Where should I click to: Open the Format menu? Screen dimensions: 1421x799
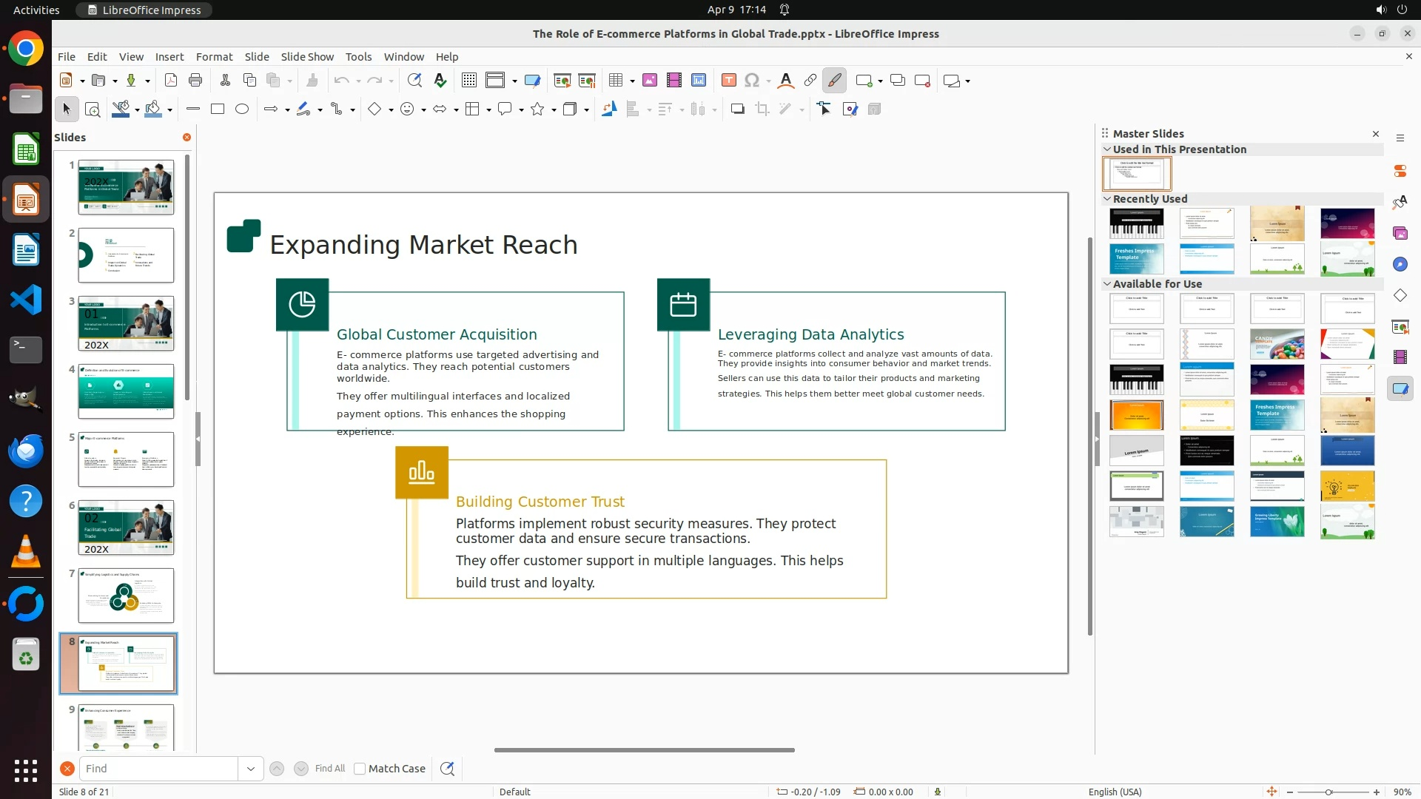tap(214, 56)
